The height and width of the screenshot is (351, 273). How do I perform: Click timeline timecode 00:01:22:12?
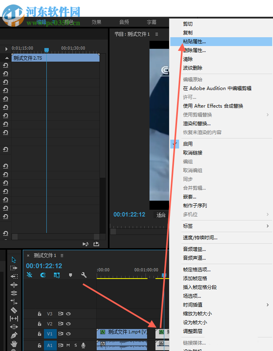pyautogui.click(x=44, y=266)
